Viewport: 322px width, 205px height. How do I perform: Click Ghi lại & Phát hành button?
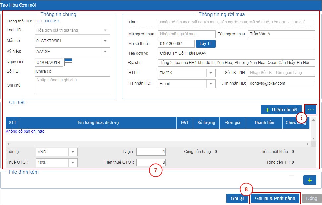coord(275,198)
